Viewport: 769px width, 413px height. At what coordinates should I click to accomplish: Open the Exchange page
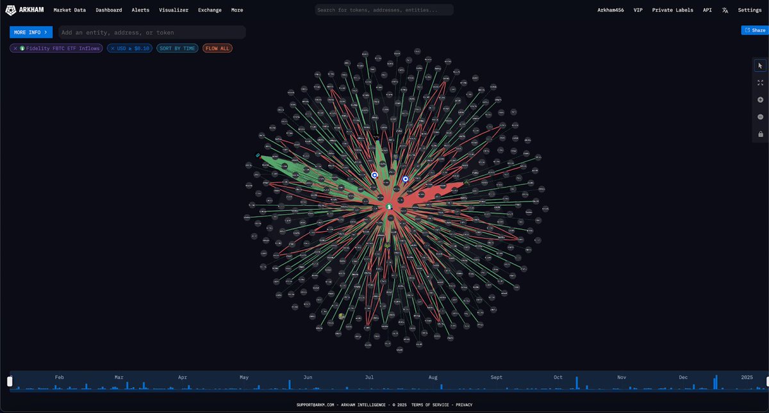tap(210, 10)
